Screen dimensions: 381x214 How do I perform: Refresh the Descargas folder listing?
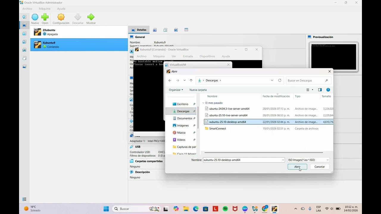pyautogui.click(x=280, y=81)
